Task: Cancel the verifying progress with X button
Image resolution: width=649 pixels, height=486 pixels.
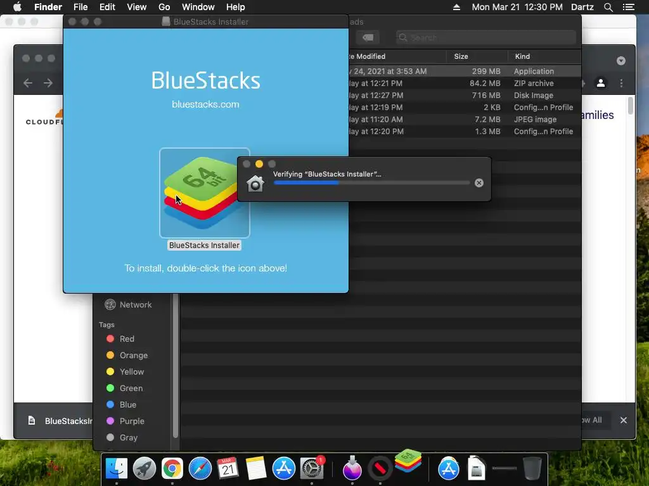Action: (479, 183)
